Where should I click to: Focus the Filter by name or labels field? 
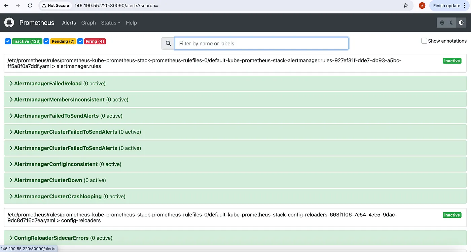coord(261,43)
